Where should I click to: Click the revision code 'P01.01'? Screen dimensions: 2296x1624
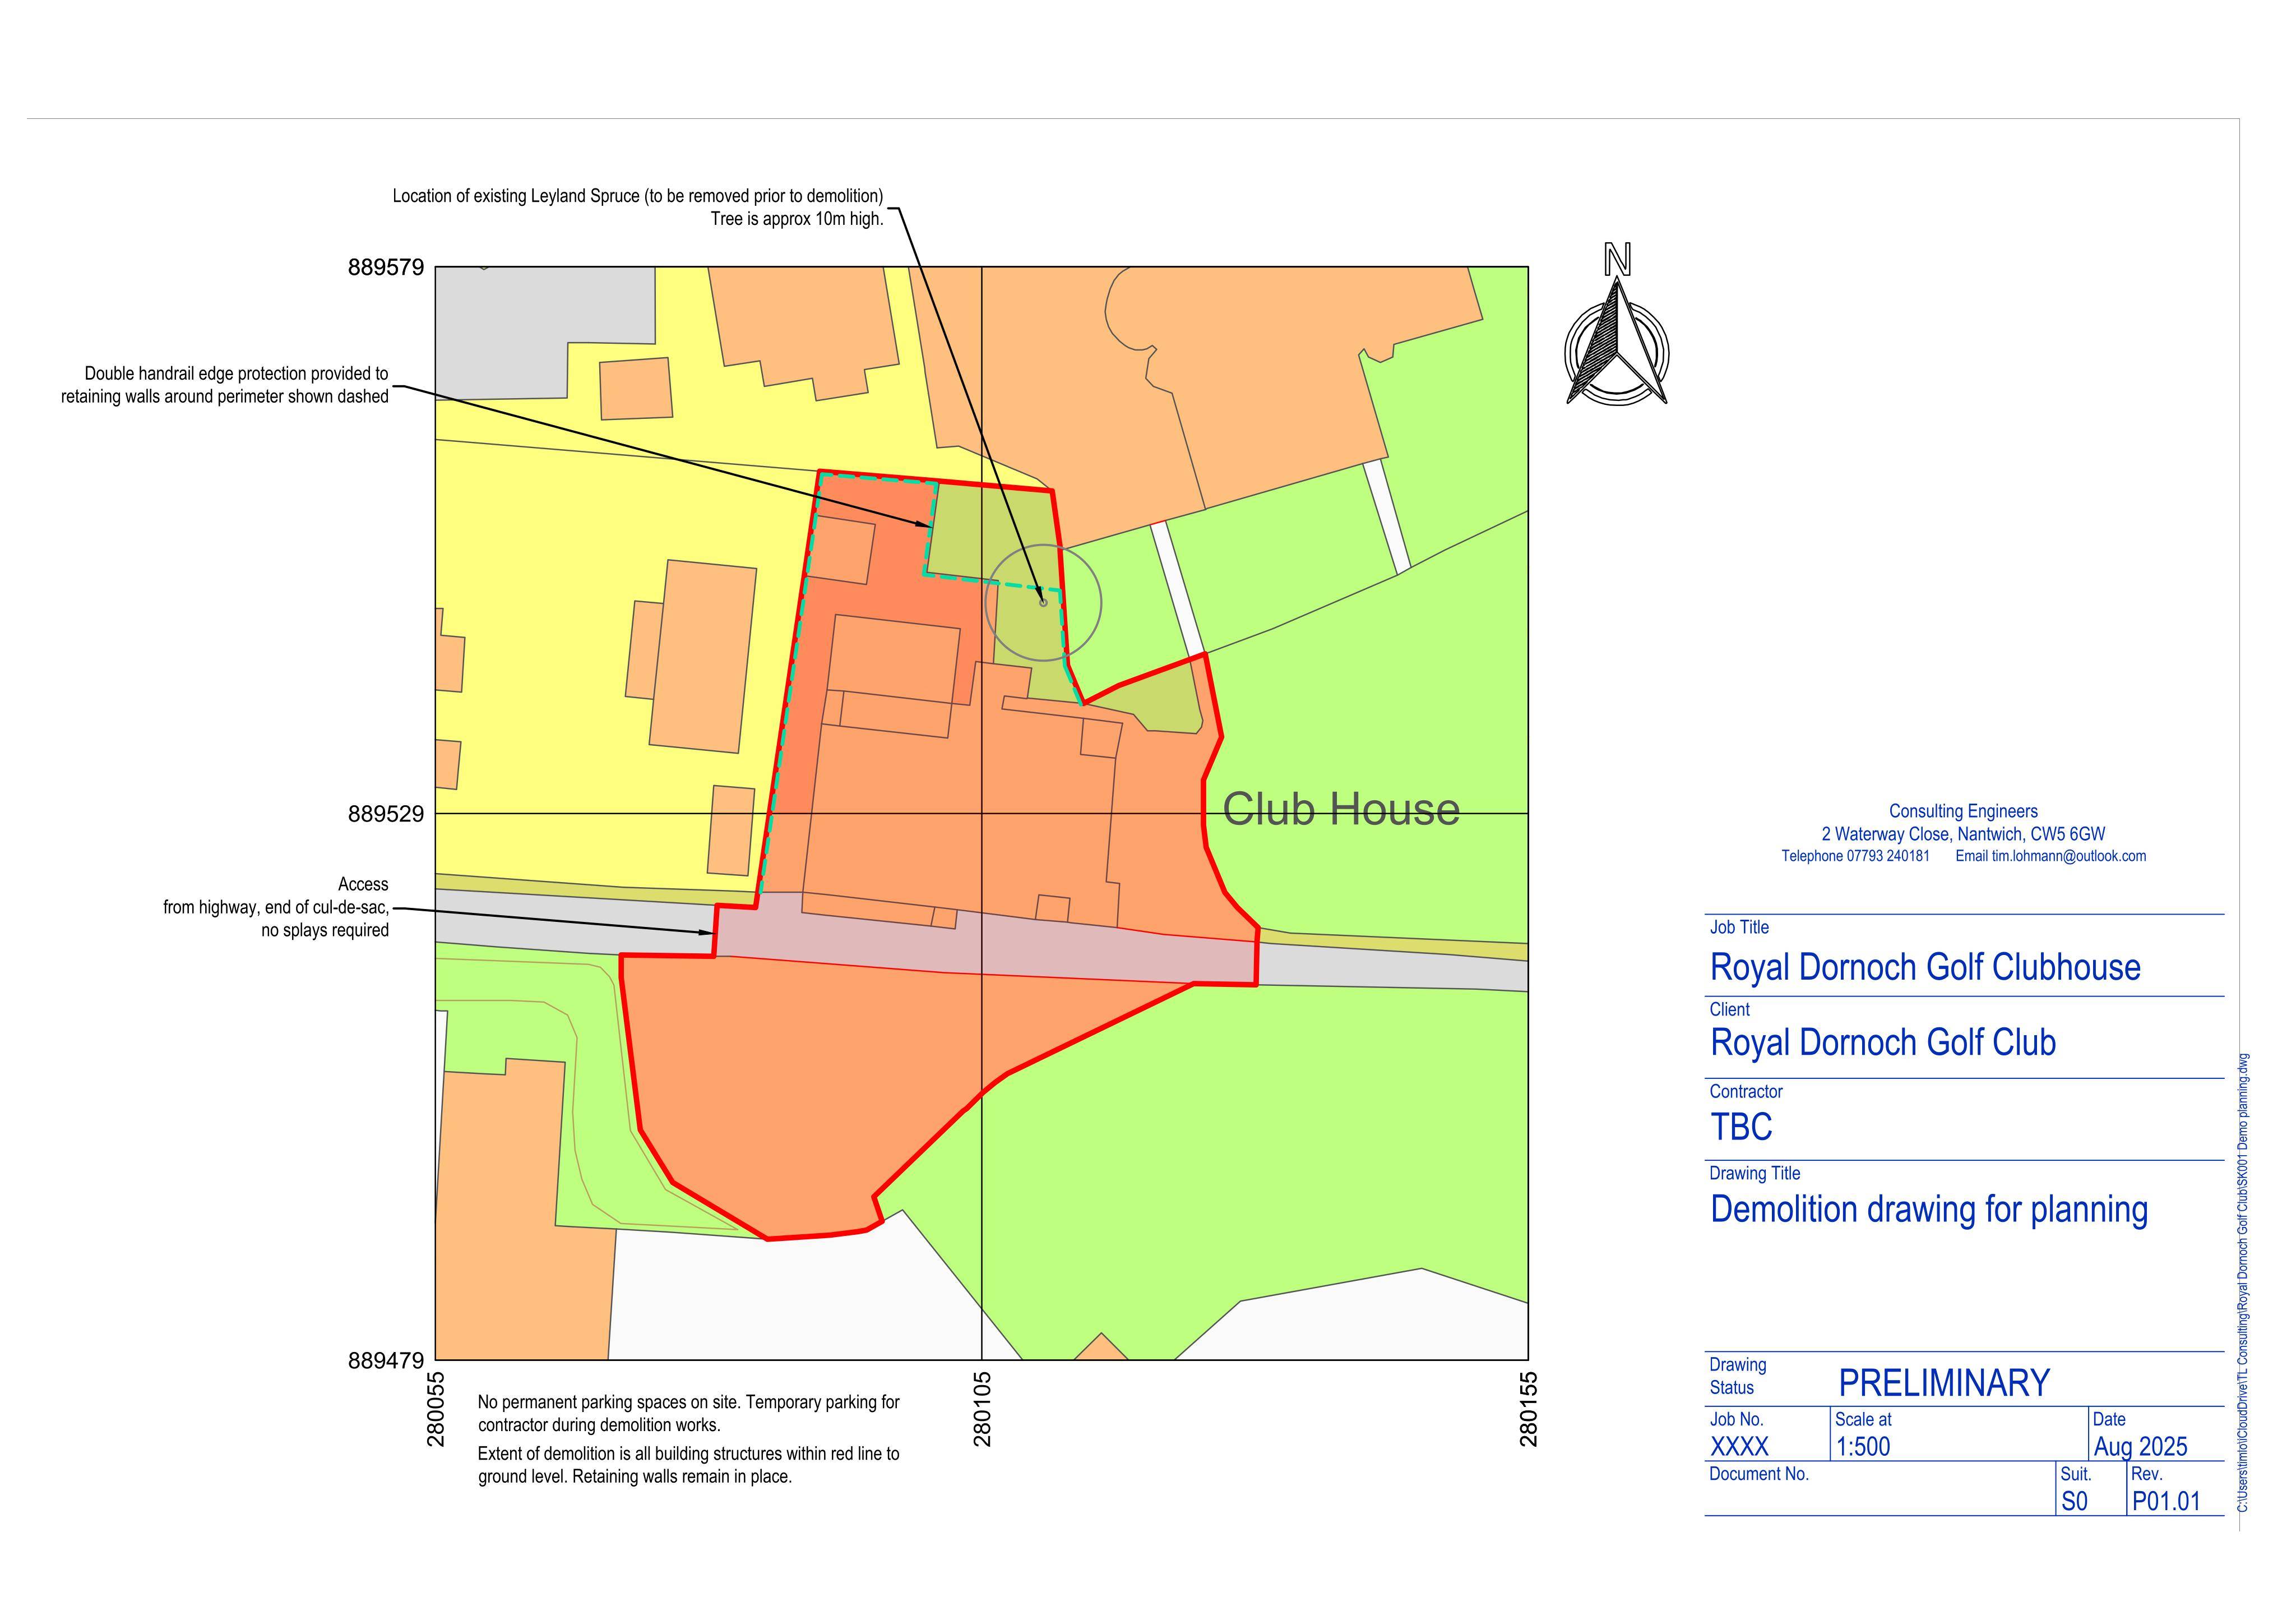[x=2166, y=1502]
